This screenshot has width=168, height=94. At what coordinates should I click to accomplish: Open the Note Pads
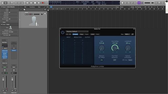coord(159,3)
